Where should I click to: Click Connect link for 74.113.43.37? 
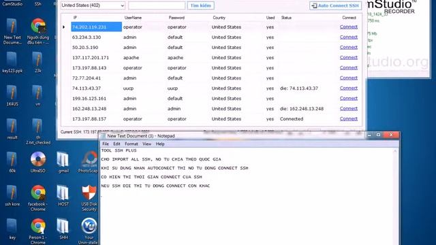click(x=348, y=88)
